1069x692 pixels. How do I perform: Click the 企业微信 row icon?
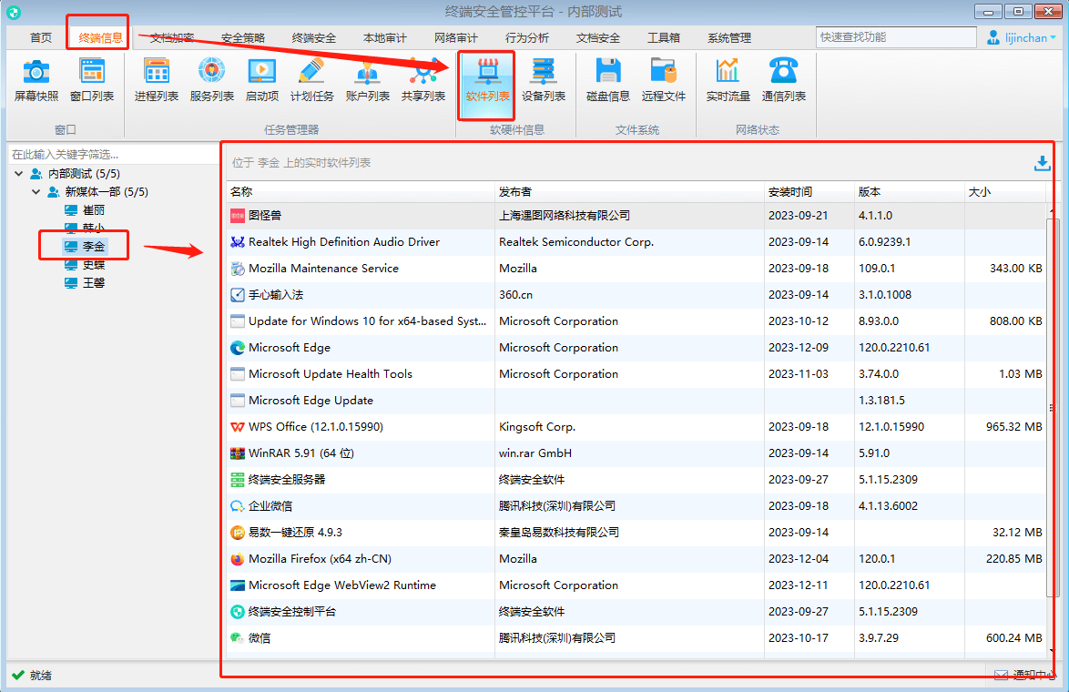coord(238,506)
